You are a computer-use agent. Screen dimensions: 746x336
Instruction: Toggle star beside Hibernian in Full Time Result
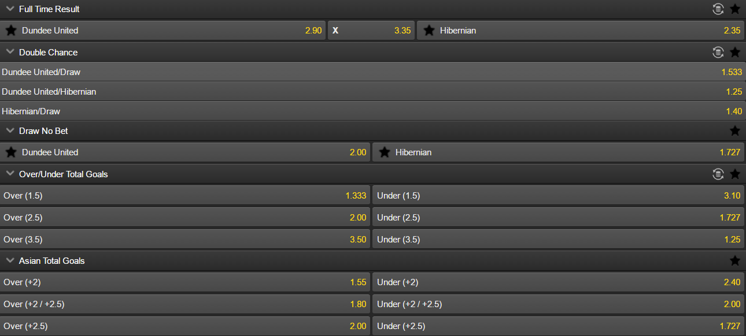tap(429, 31)
